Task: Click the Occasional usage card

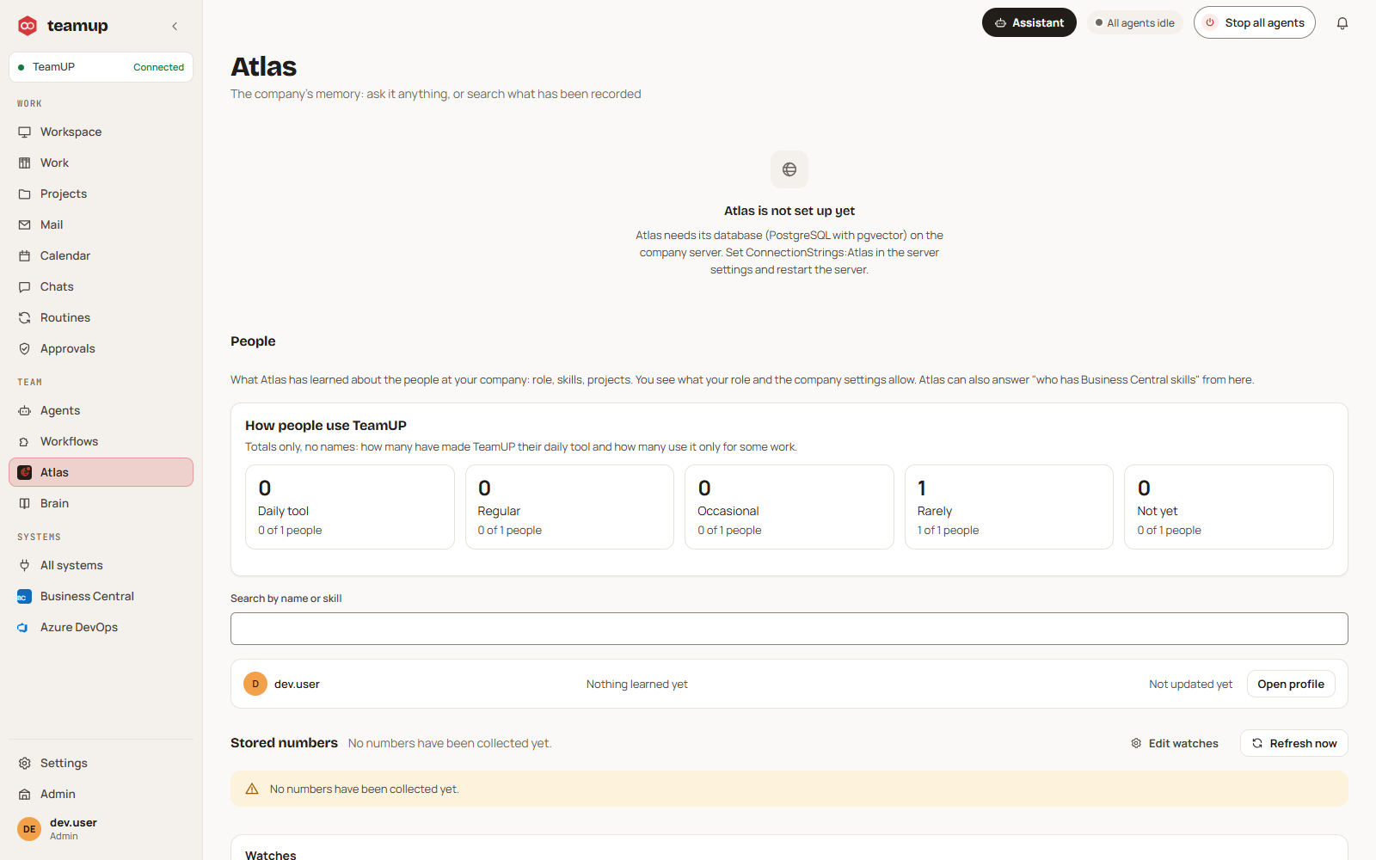Action: click(x=789, y=507)
